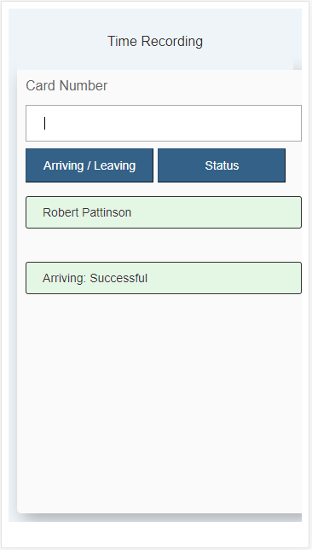Select the Robert Pattinson name box
The width and height of the screenshot is (312, 550).
point(164,212)
